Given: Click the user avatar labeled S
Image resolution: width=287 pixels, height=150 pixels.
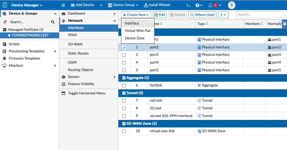Looking at the screenshot, I should [x=231, y=5].
